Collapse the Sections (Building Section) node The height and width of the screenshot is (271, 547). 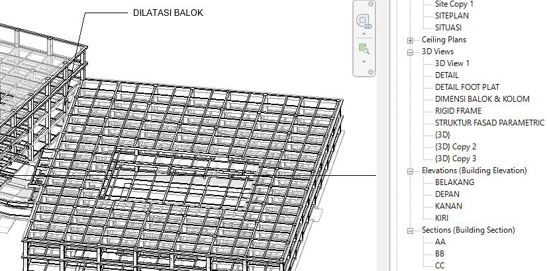(x=411, y=231)
